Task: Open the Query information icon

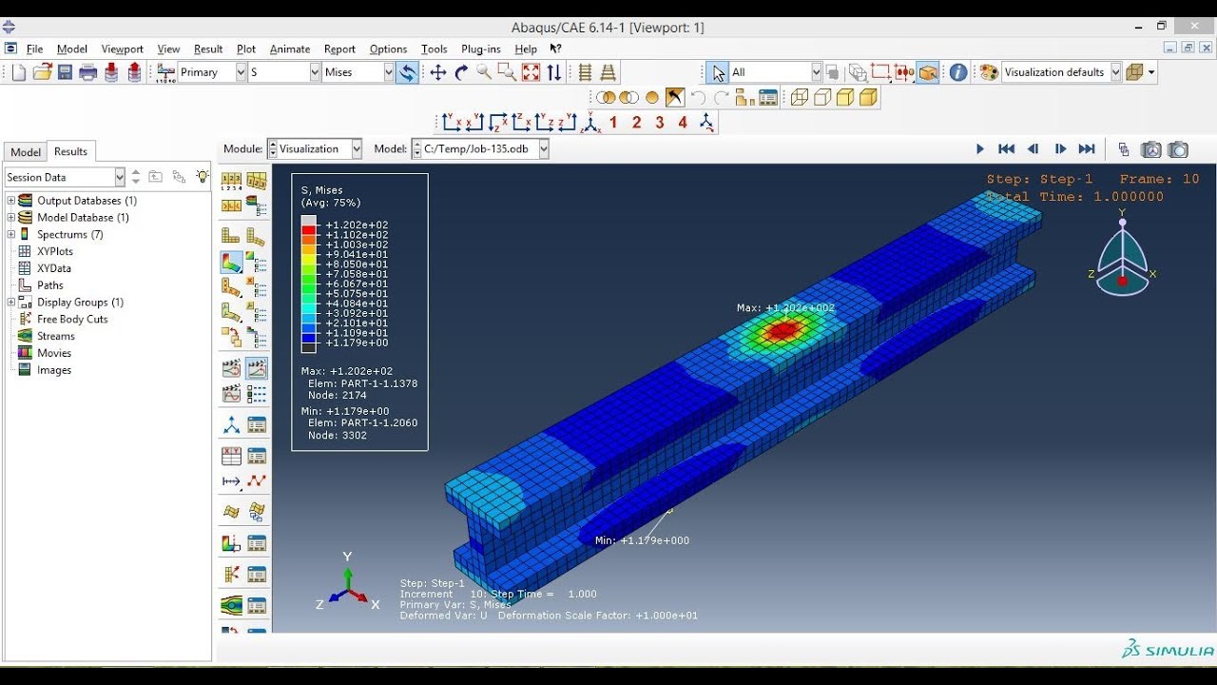Action: point(958,72)
